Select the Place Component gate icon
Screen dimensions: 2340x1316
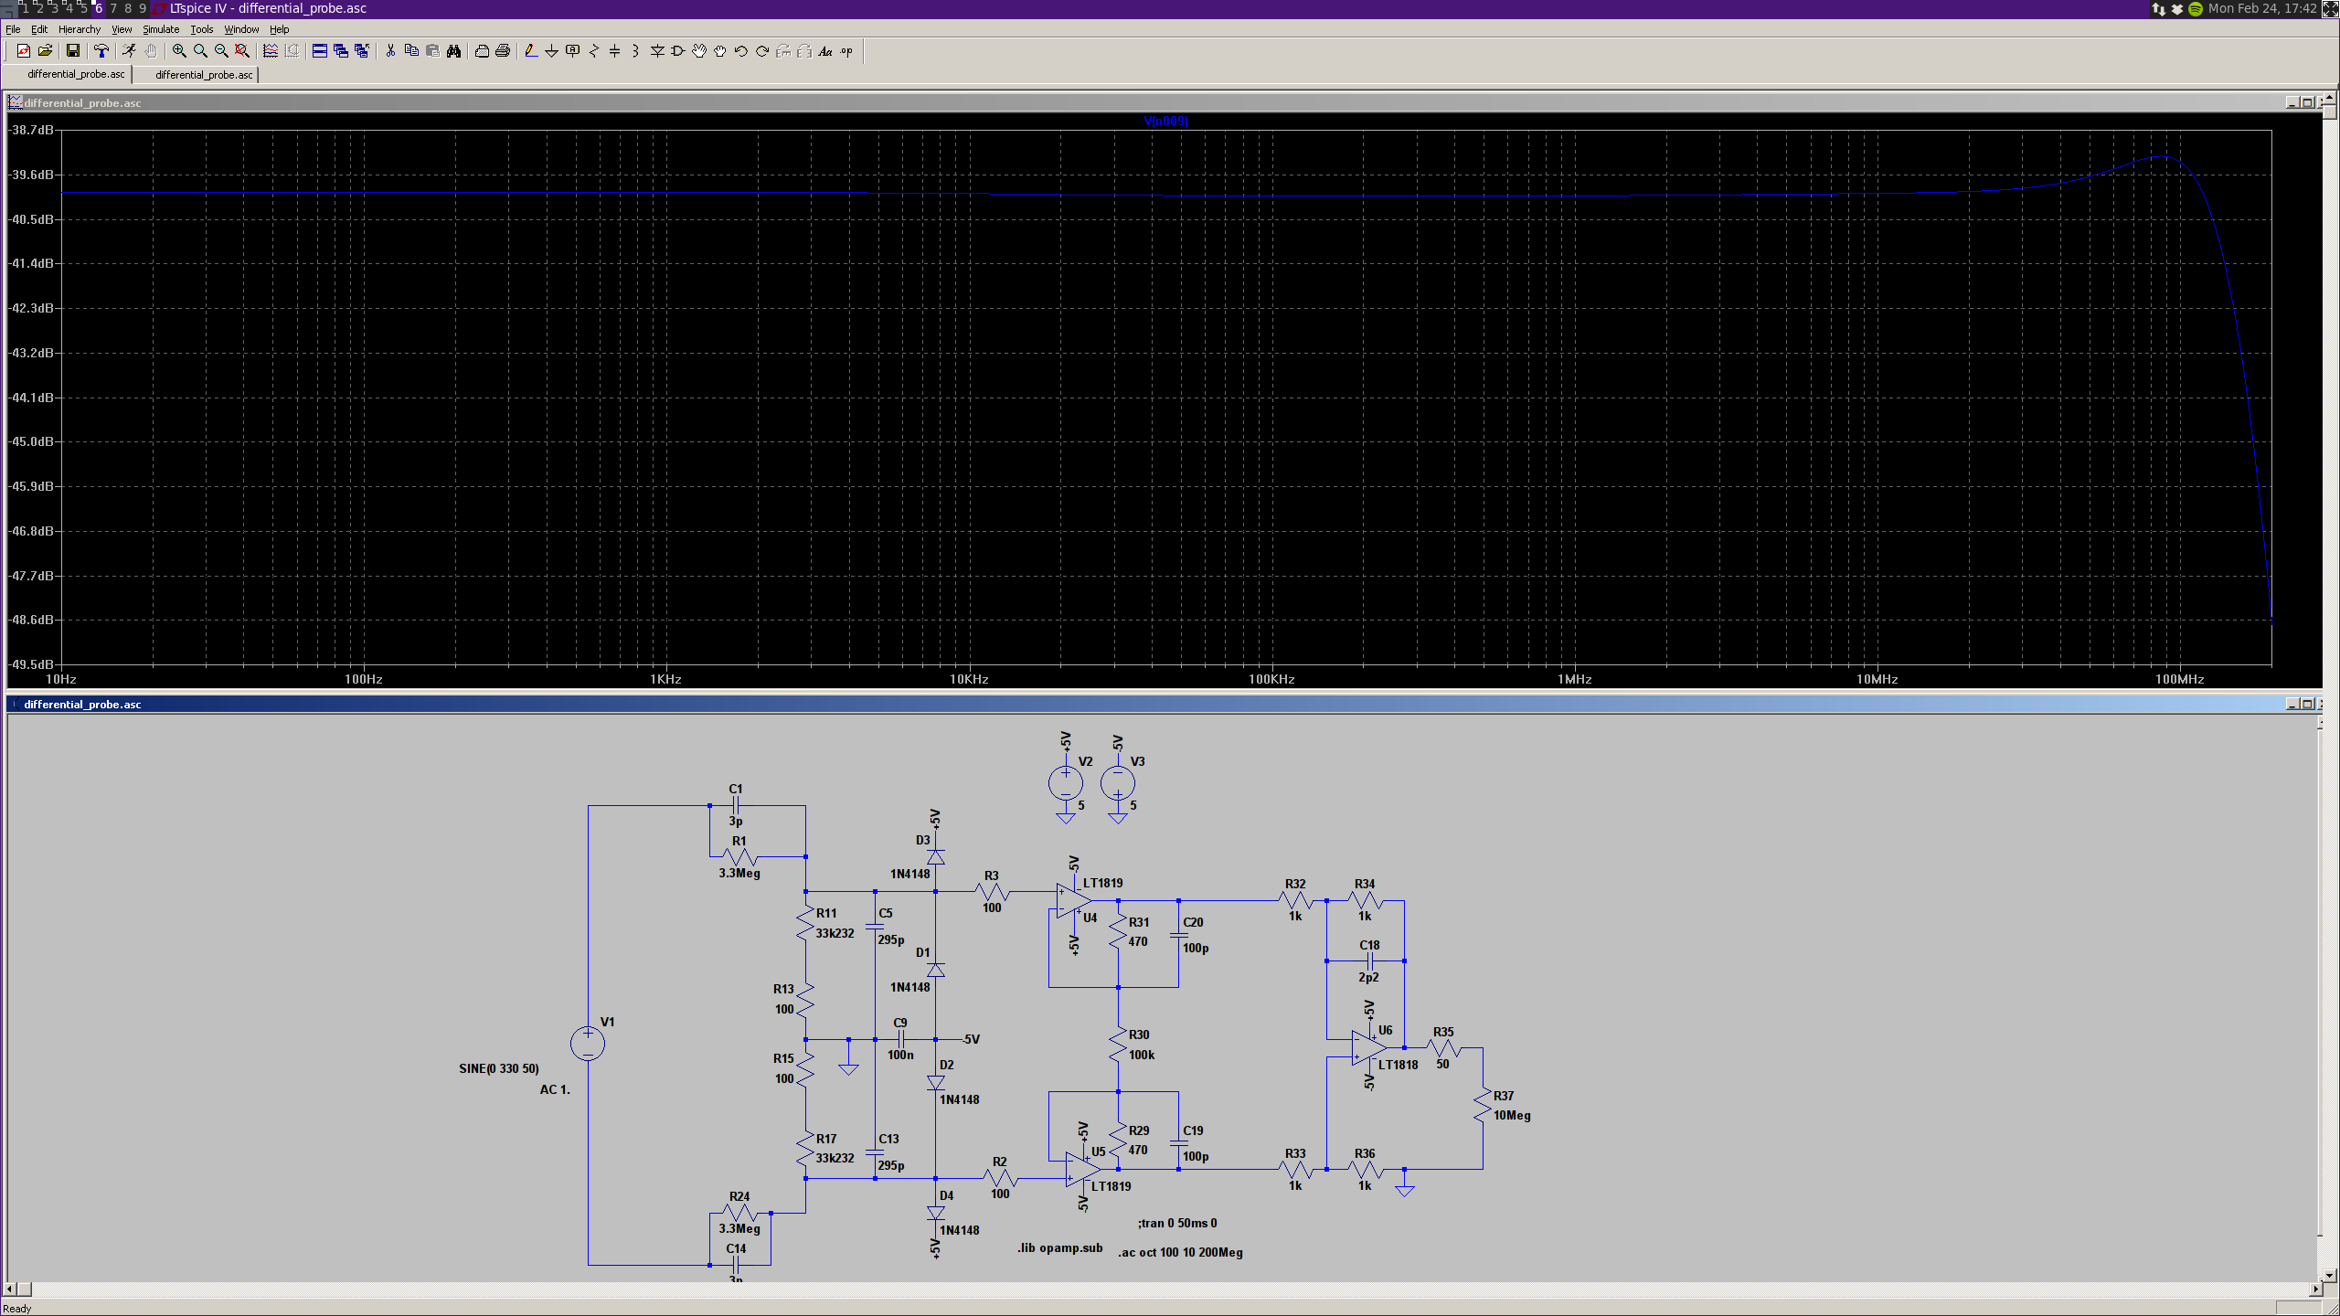click(678, 51)
